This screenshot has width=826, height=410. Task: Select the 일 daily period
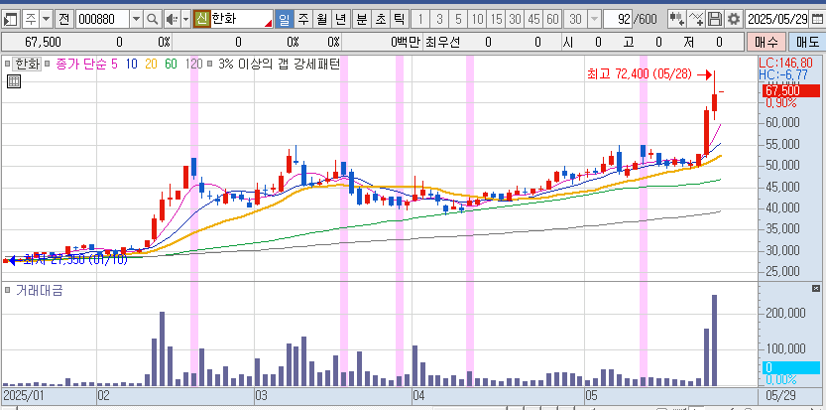(284, 20)
